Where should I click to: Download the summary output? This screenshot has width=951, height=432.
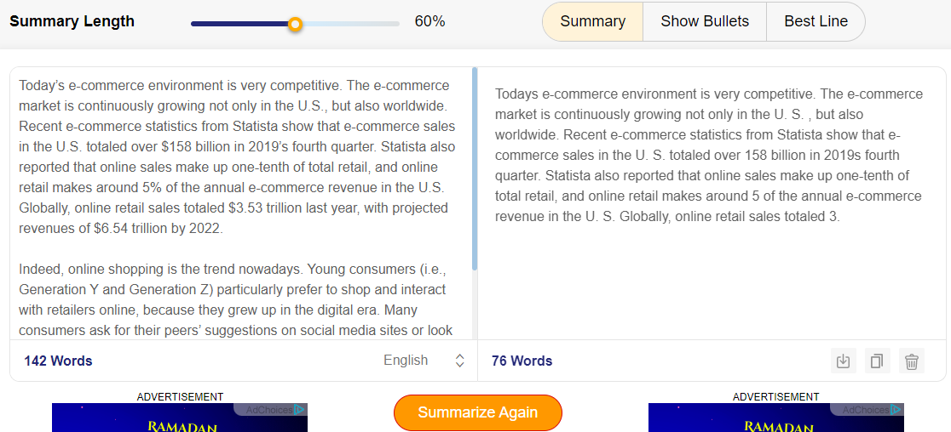click(x=843, y=361)
